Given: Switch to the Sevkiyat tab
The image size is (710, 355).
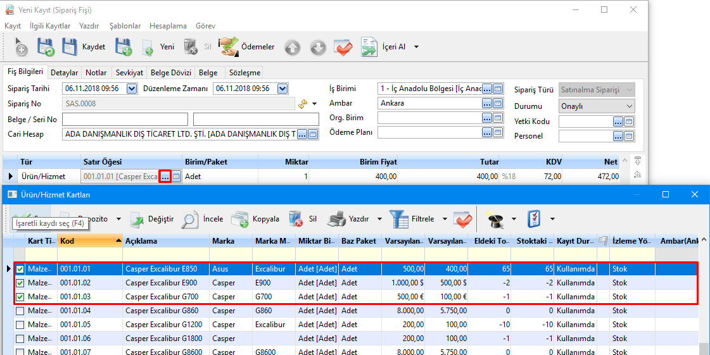Looking at the screenshot, I should [x=129, y=73].
